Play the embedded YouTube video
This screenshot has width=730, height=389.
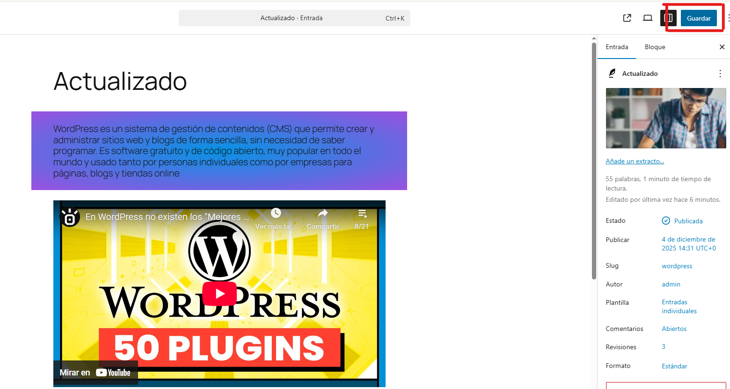point(219,294)
